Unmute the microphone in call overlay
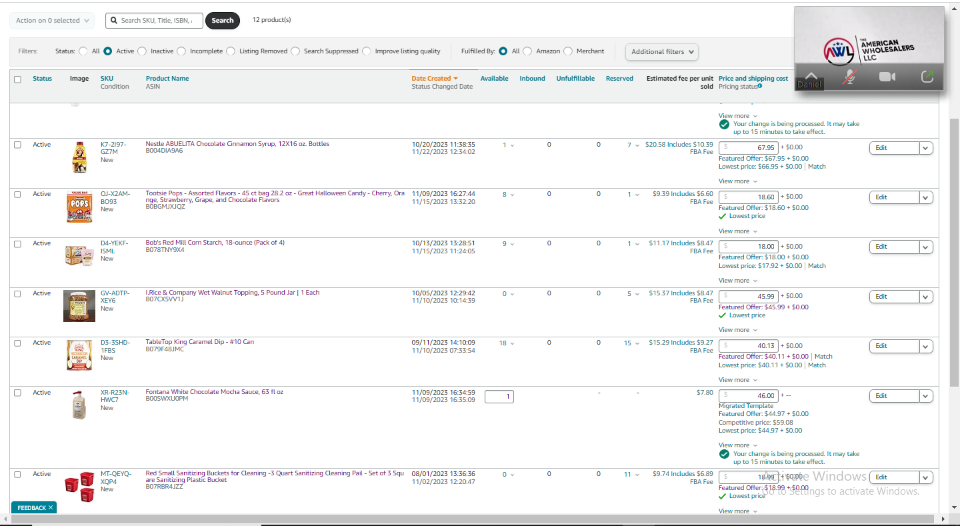This screenshot has width=960, height=526. click(849, 77)
